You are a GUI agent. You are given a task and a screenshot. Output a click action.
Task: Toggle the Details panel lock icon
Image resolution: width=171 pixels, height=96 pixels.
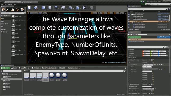[170, 34]
